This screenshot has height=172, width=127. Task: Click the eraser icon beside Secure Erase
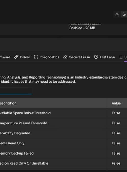click(65, 57)
